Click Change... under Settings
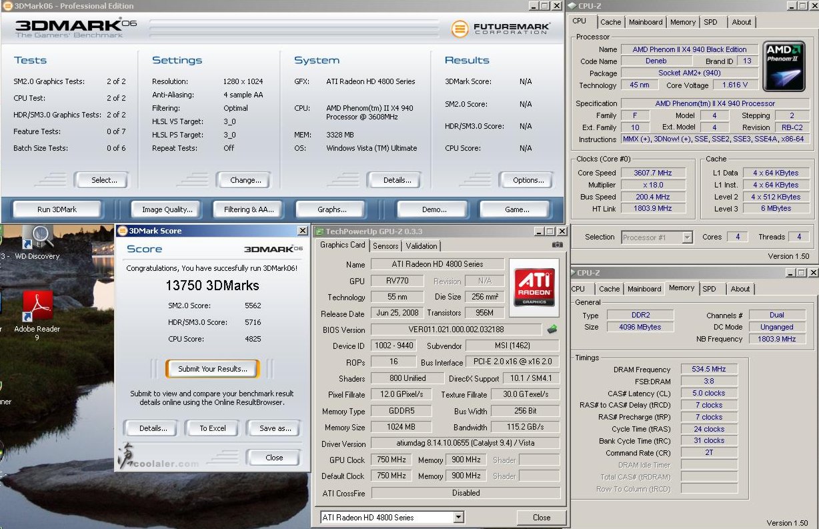Image resolution: width=819 pixels, height=529 pixels. (243, 180)
